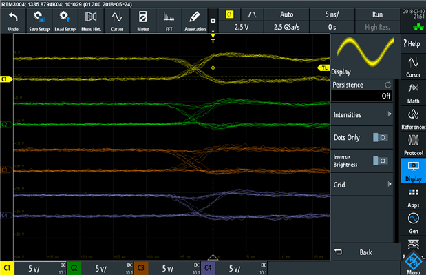Open the Gen waveform generator menu

click(413, 223)
